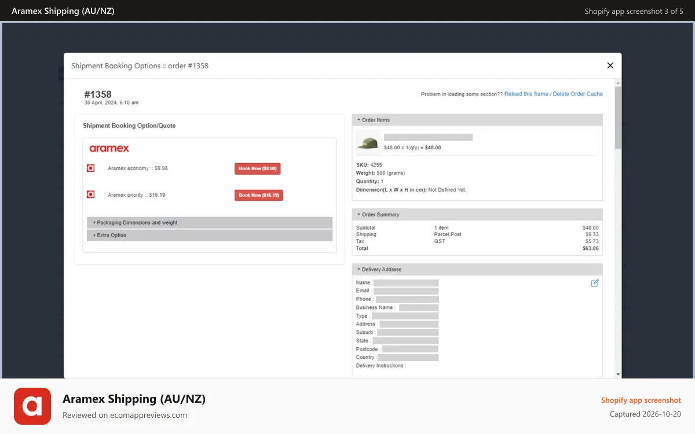Click the dialog's vertical scrollbar thumb
This screenshot has height=434, width=695.
618,117
